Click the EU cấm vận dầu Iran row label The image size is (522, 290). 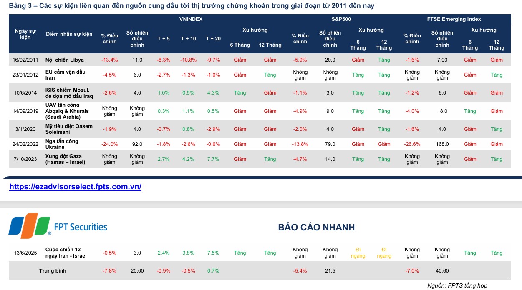[x=66, y=75]
